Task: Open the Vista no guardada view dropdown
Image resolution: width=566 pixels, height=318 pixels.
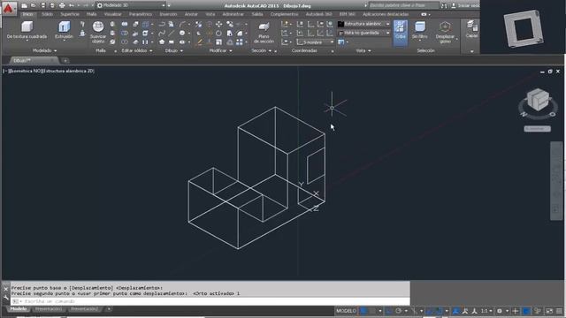Action: click(x=363, y=33)
